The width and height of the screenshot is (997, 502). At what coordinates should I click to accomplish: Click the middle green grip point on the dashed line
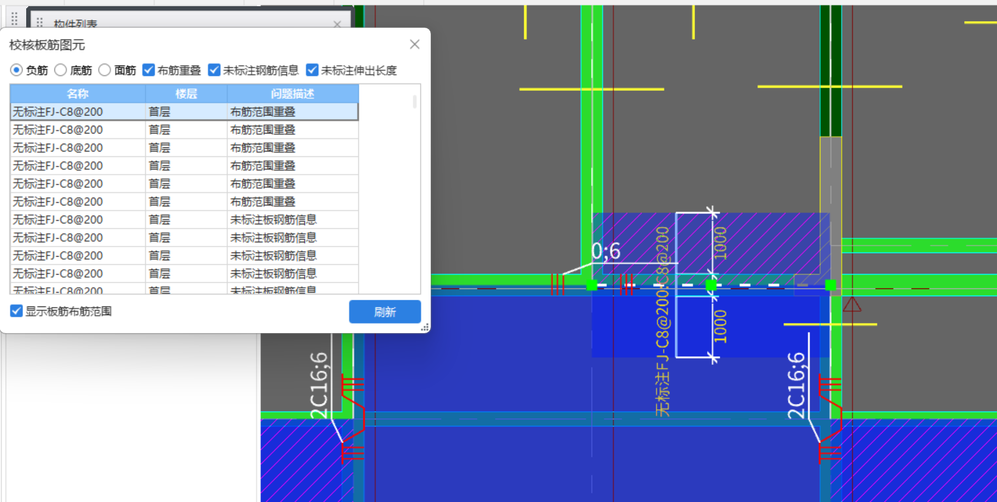(x=711, y=285)
